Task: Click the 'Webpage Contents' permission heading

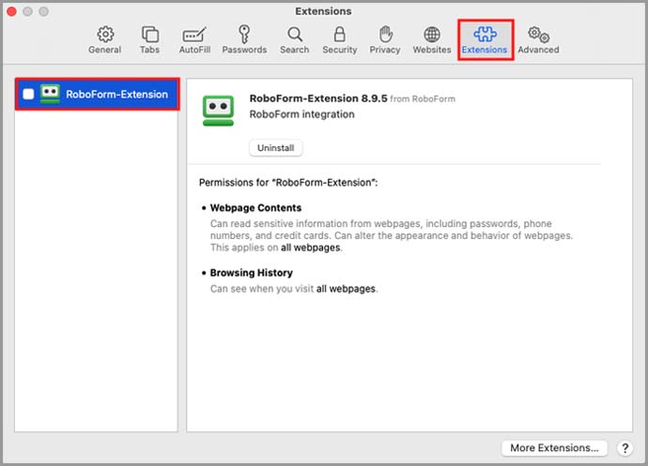Action: 255,207
